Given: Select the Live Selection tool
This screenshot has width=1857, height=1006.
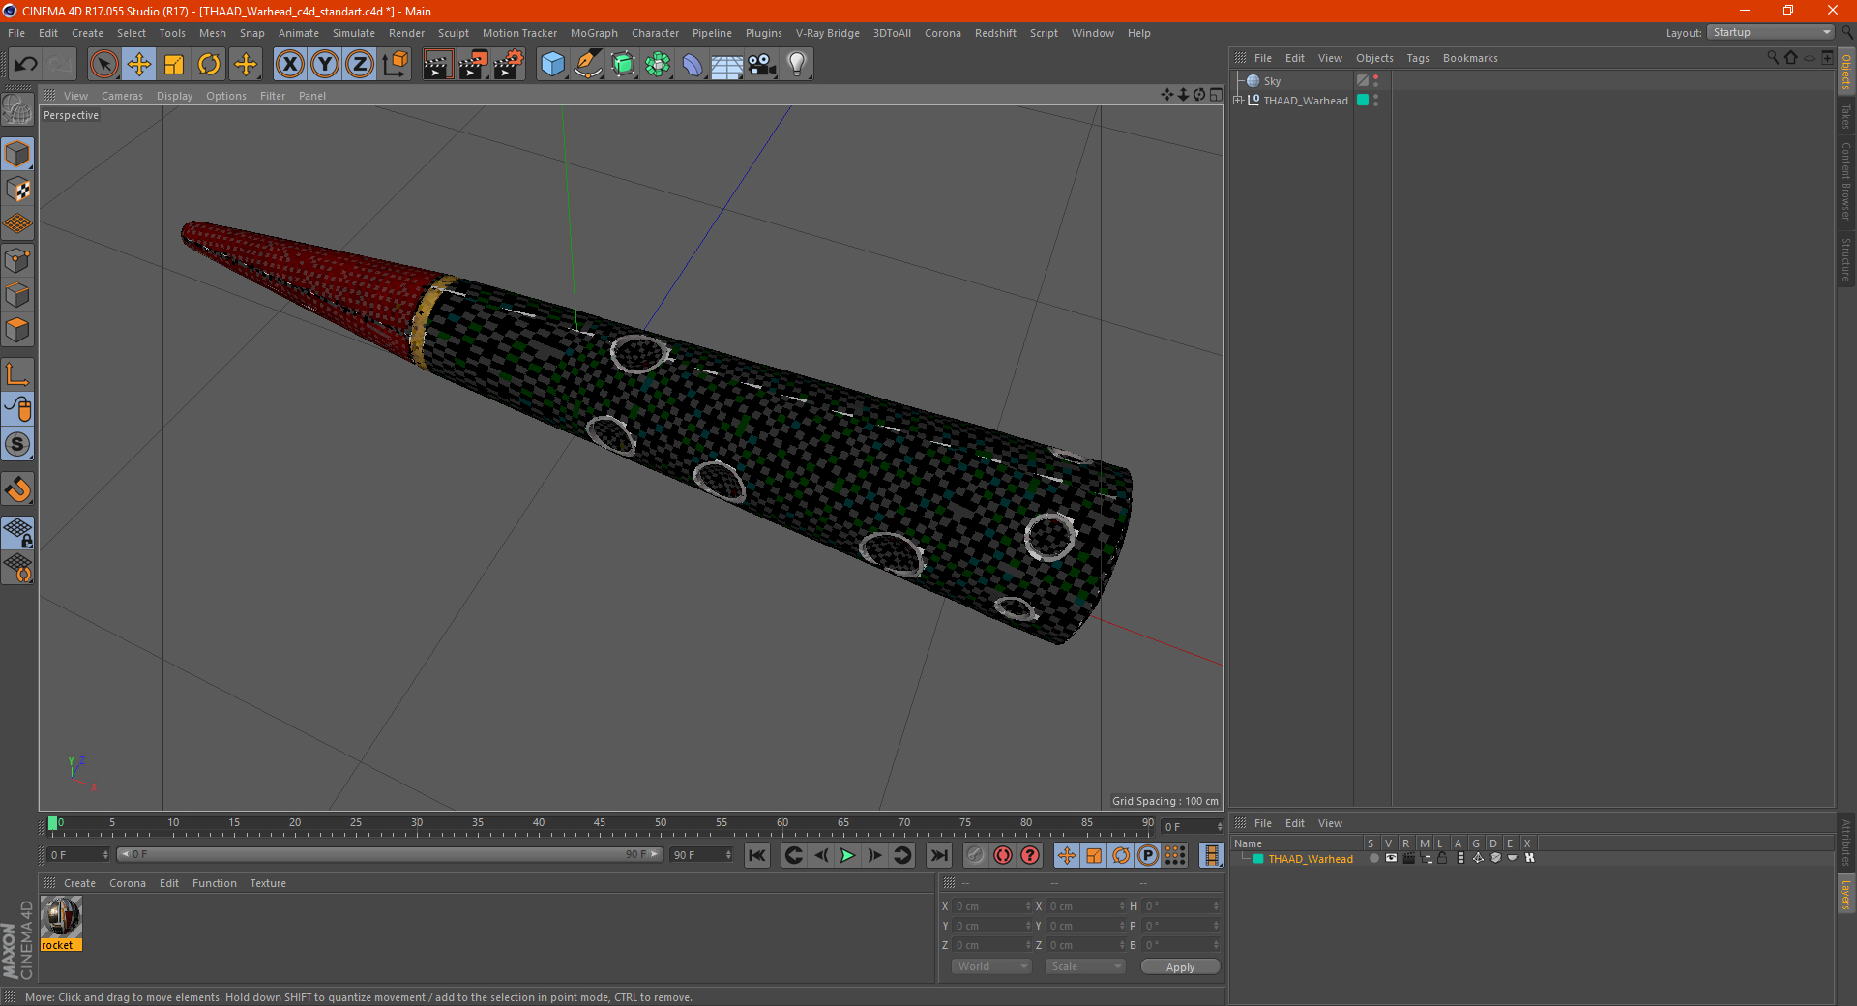Looking at the screenshot, I should [103, 65].
